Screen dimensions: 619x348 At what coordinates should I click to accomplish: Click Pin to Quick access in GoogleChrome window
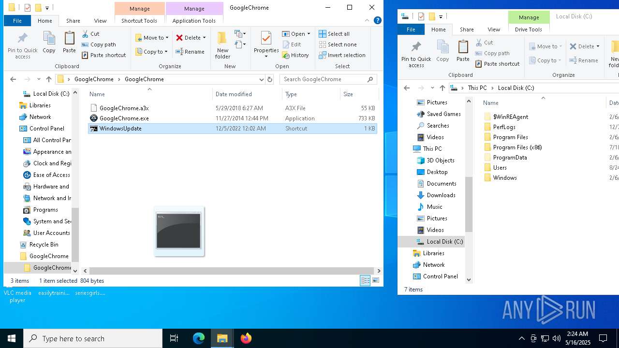click(x=22, y=45)
